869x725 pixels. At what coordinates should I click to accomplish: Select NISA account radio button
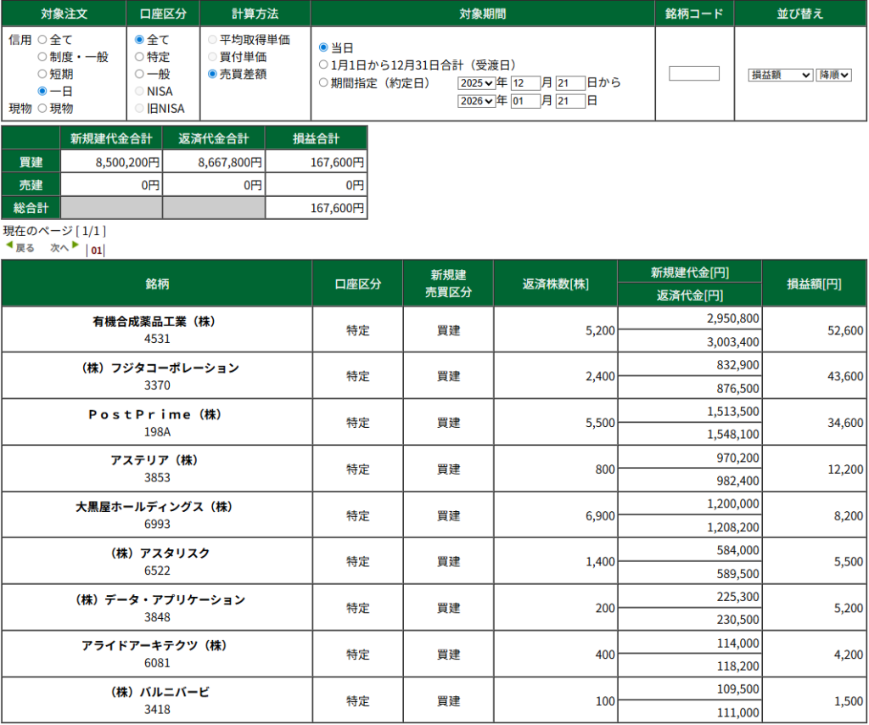(140, 91)
